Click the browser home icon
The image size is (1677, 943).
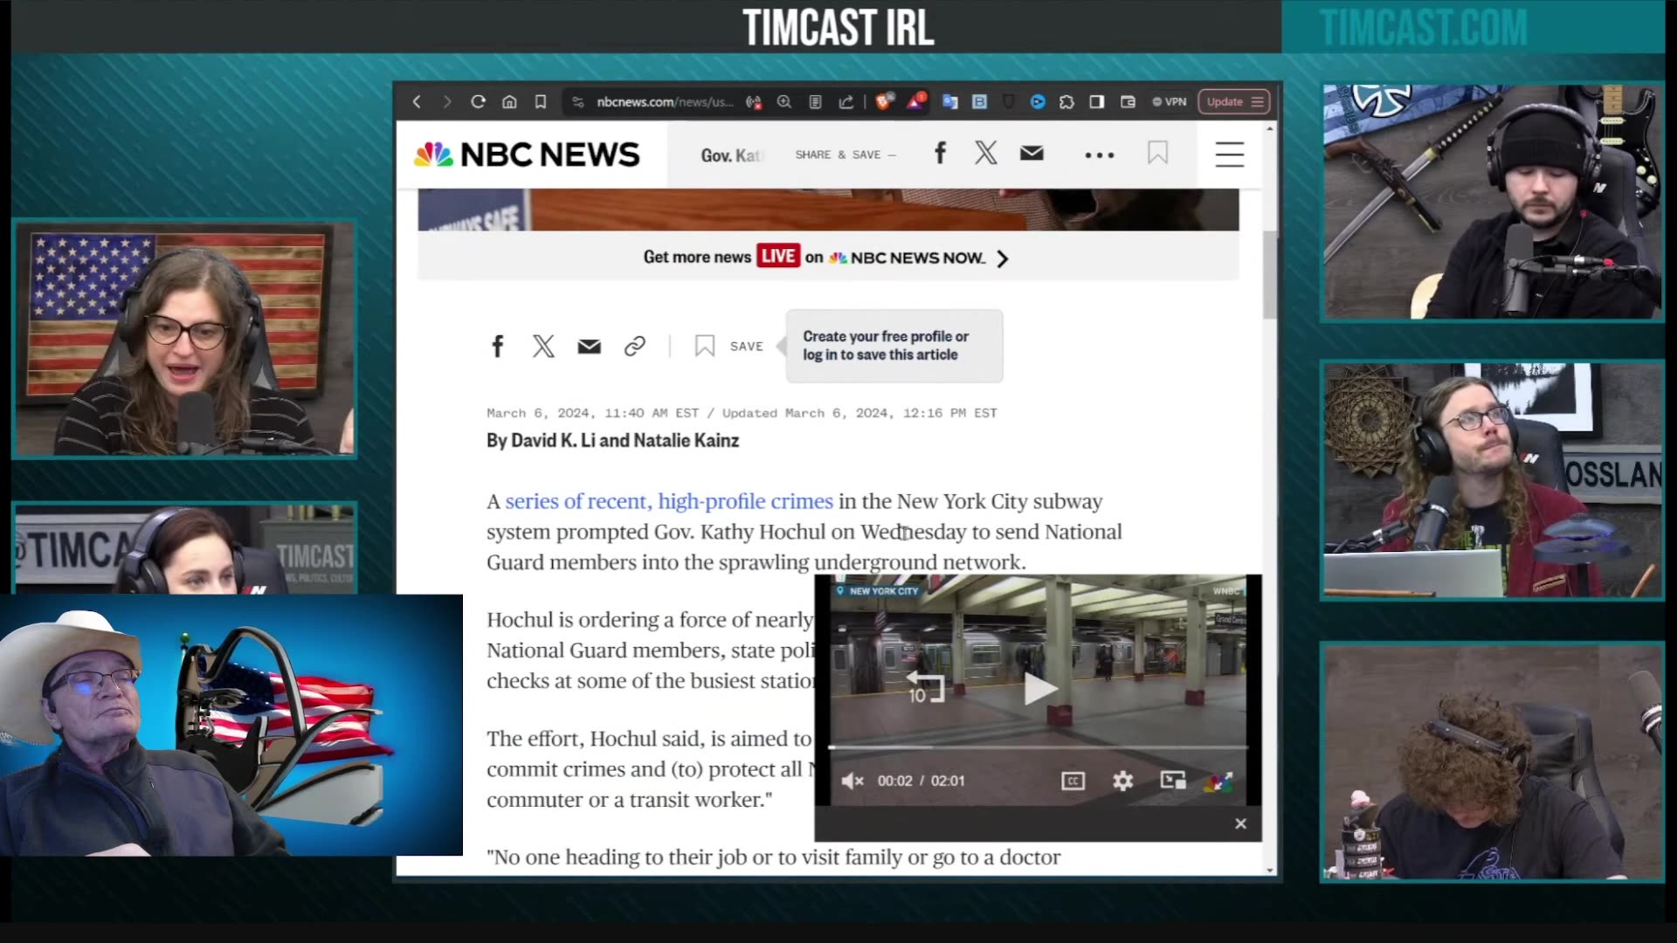(x=509, y=102)
